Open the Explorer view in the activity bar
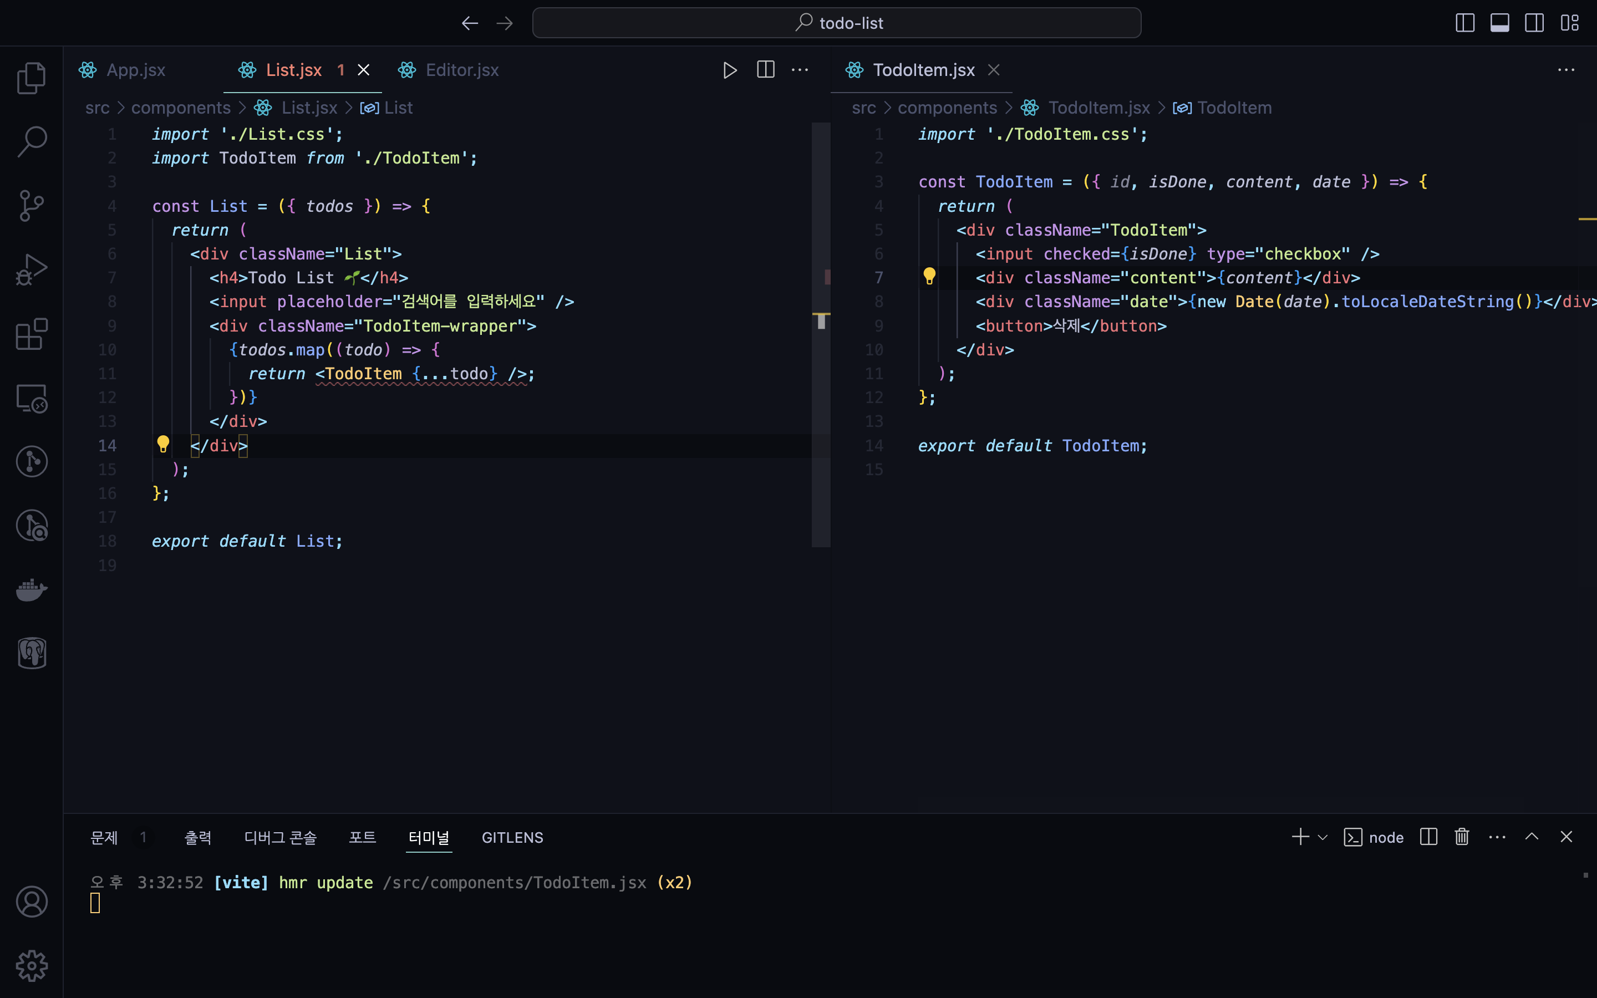Viewport: 1597px width, 998px height. point(31,78)
